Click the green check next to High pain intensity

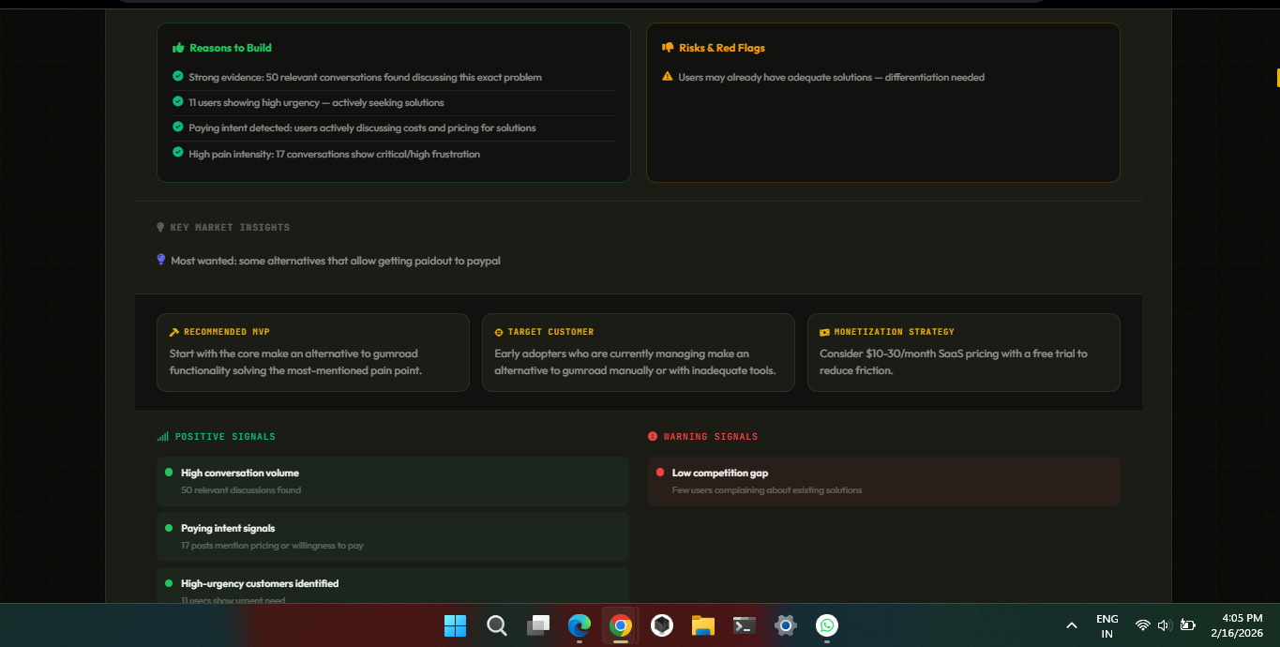pos(178,153)
